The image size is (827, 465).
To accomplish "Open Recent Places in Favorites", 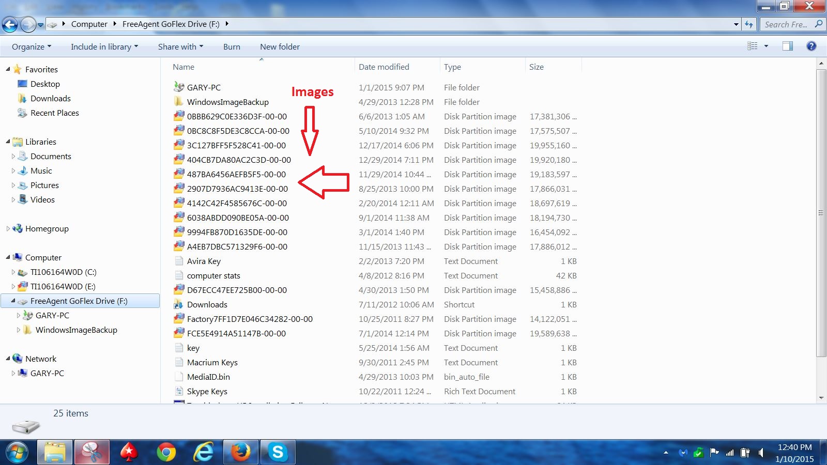I will 54,113.
